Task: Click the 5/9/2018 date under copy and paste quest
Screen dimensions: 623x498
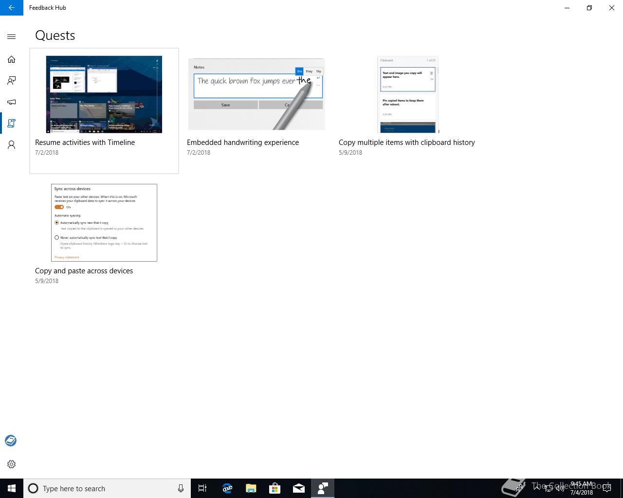Action: [x=47, y=281]
